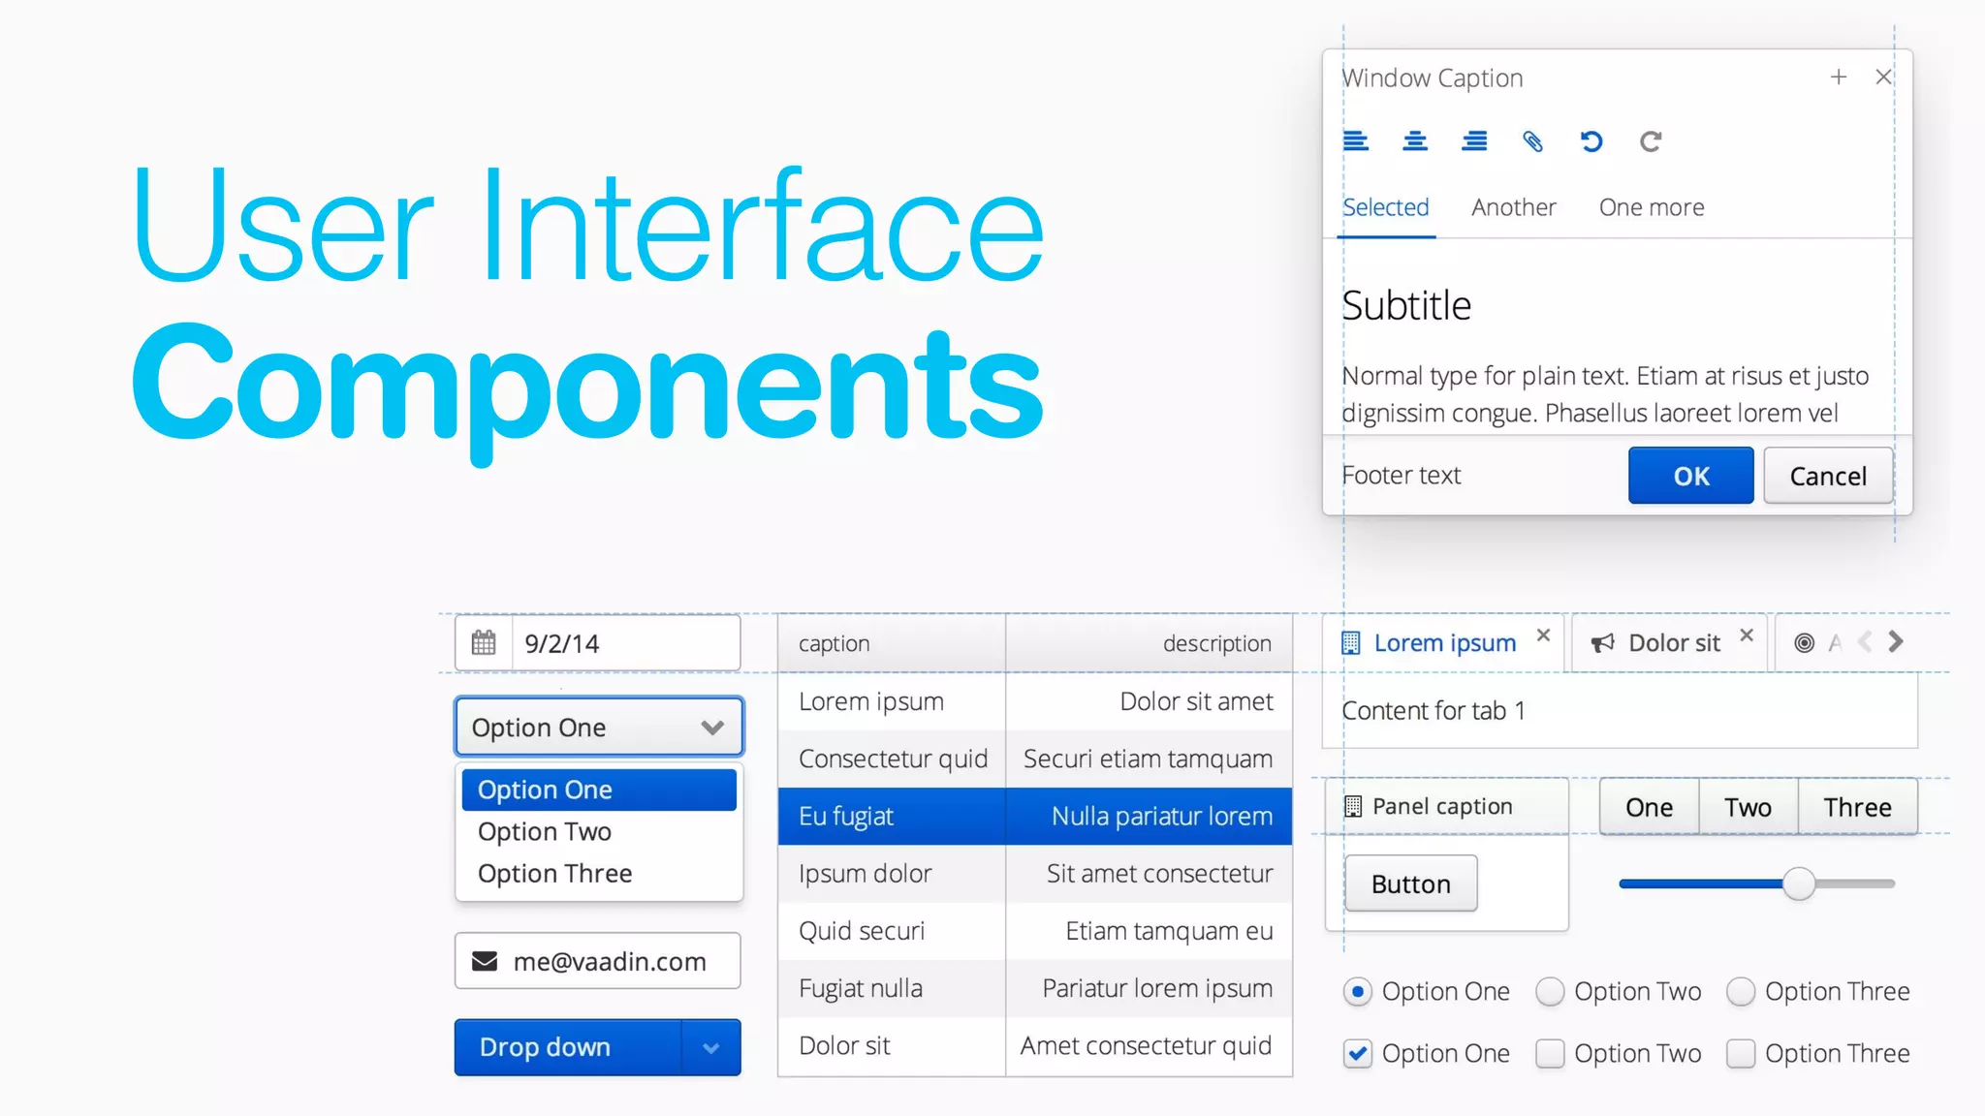The image size is (1985, 1116).
Task: Switch to the Another tab
Action: (1513, 207)
